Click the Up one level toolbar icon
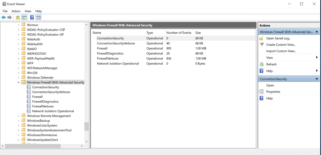Viewport: 321px width, 155px height. pyautogui.click(x=18, y=18)
